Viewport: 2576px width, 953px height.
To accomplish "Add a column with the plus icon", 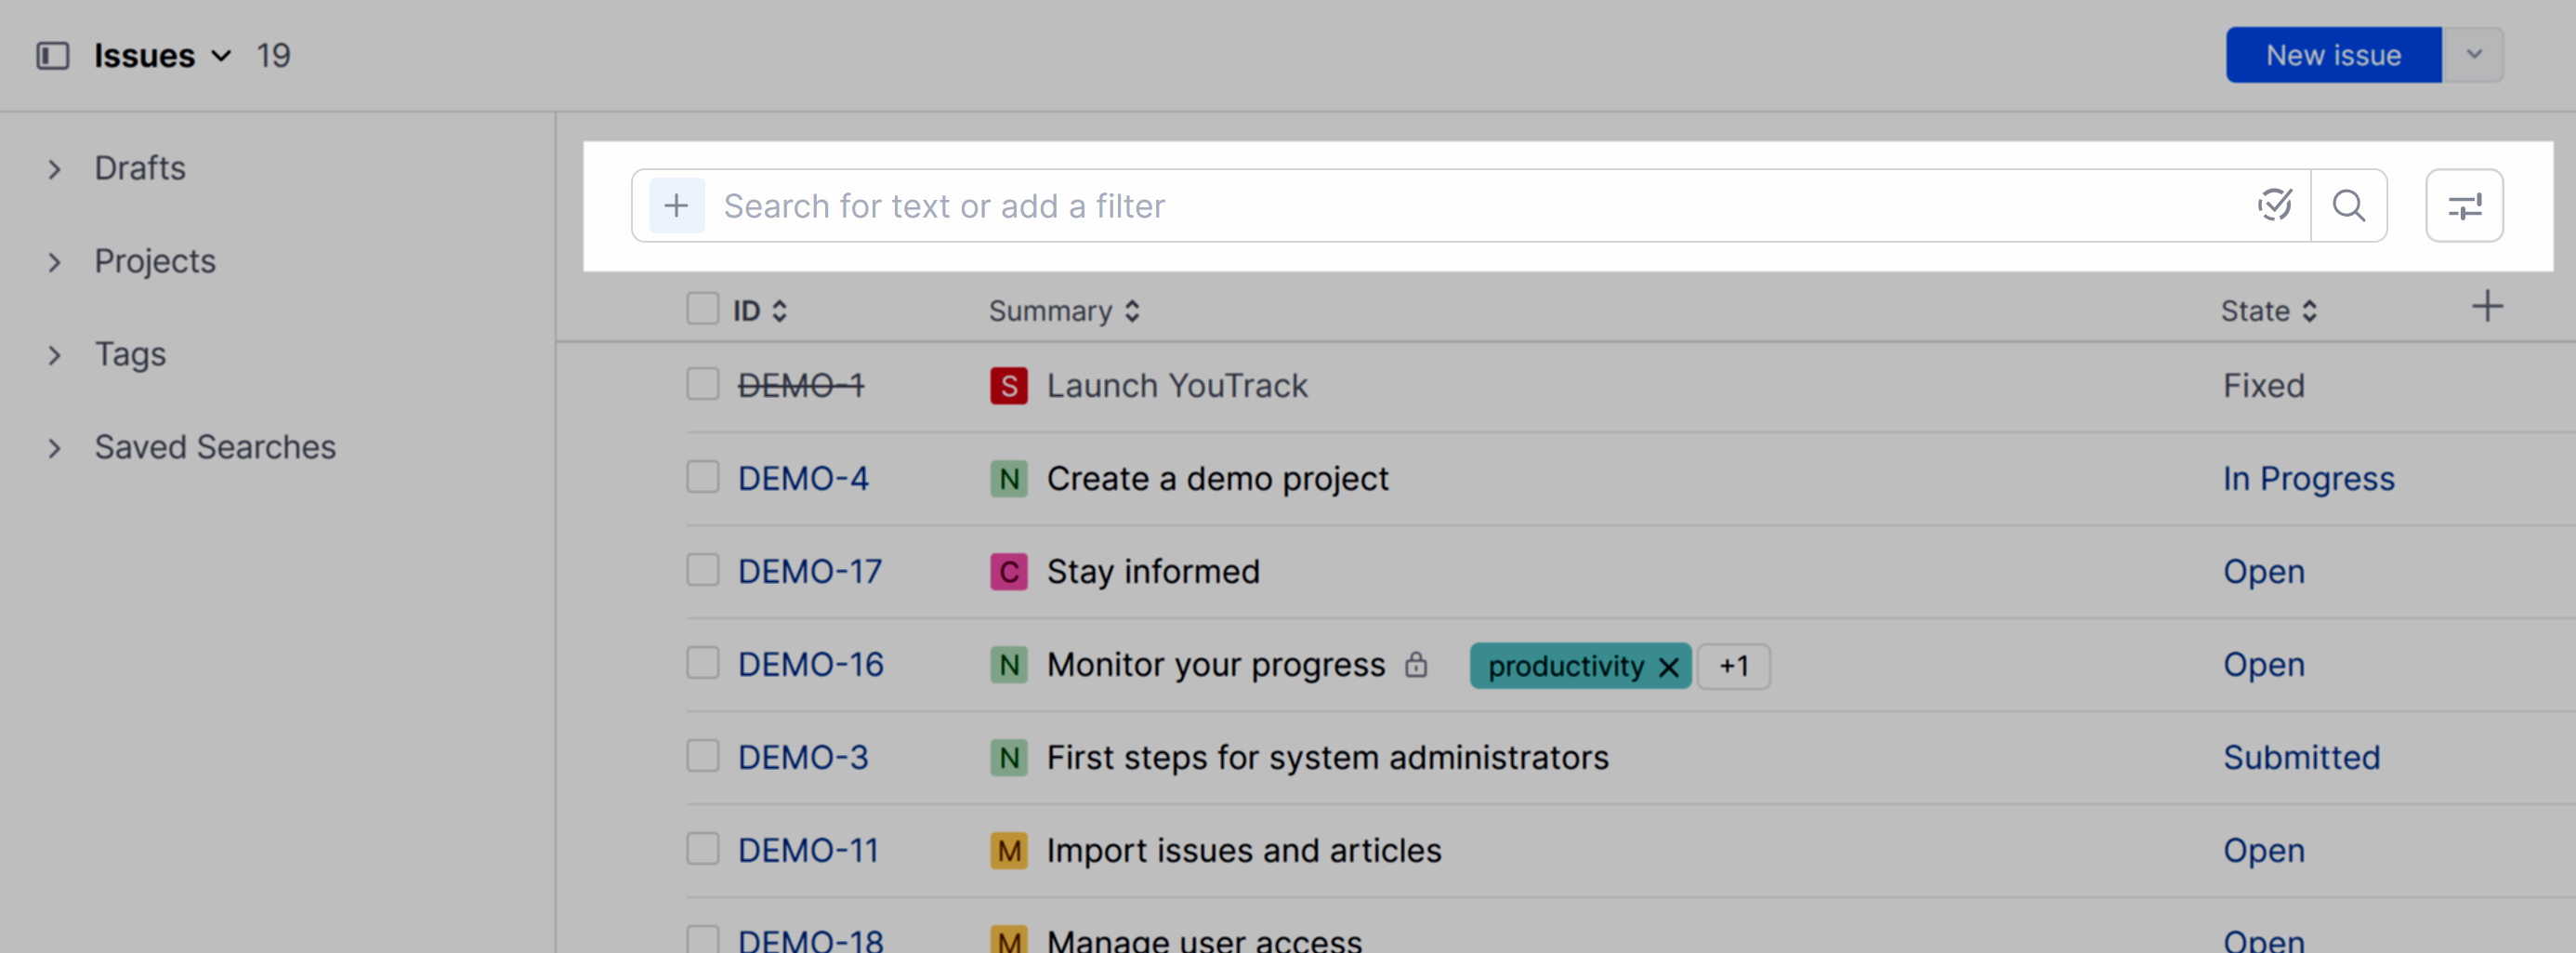I will 2487,308.
